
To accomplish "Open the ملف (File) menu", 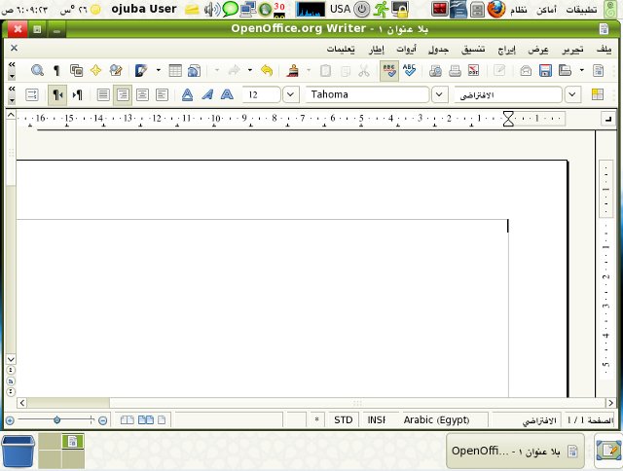I will [604, 49].
